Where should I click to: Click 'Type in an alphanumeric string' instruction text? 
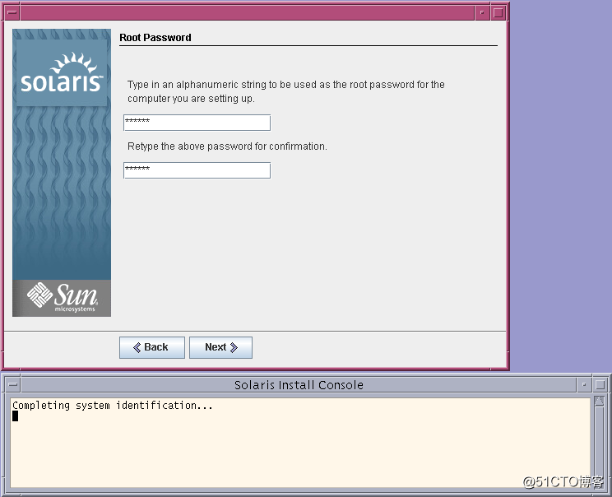[286, 91]
